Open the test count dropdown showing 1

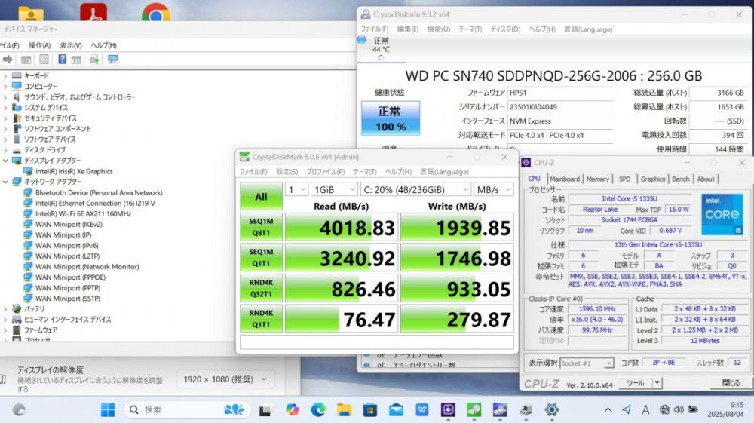[296, 189]
